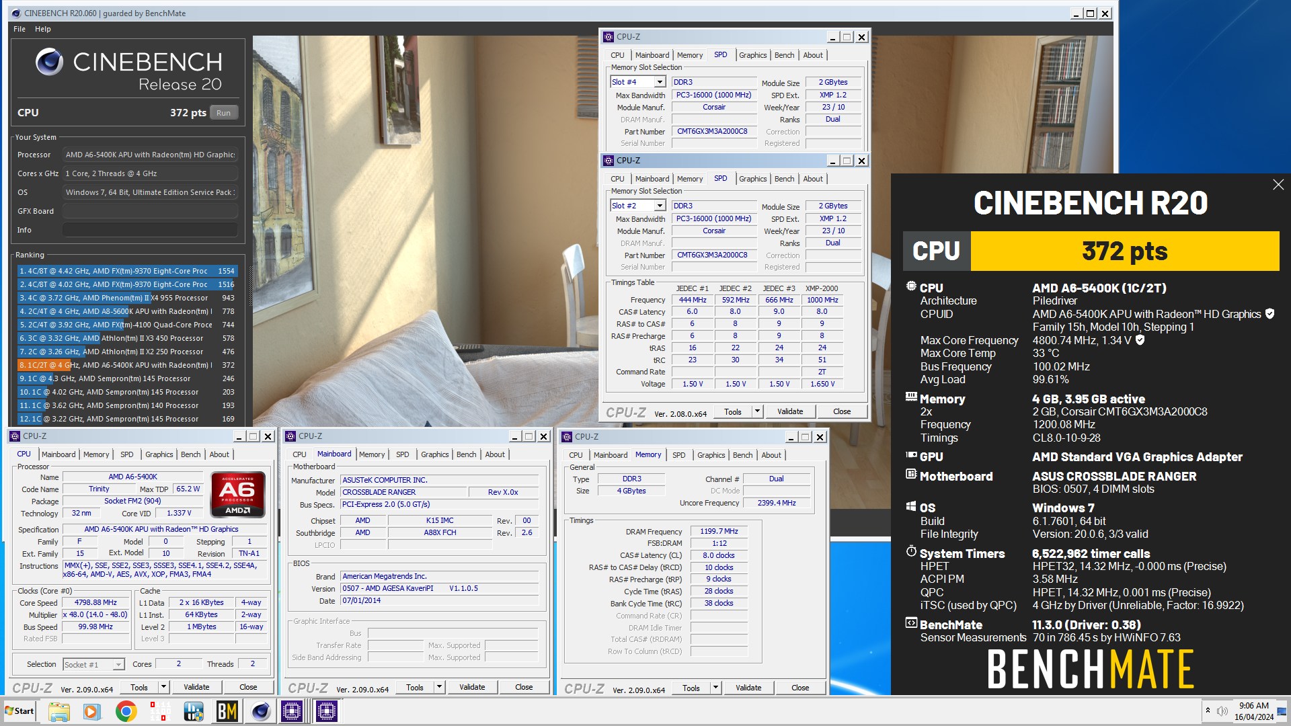Viewport: 1291px width, 726px height.
Task: Select the first purple CPU-Z taskbar icon
Action: 292,711
